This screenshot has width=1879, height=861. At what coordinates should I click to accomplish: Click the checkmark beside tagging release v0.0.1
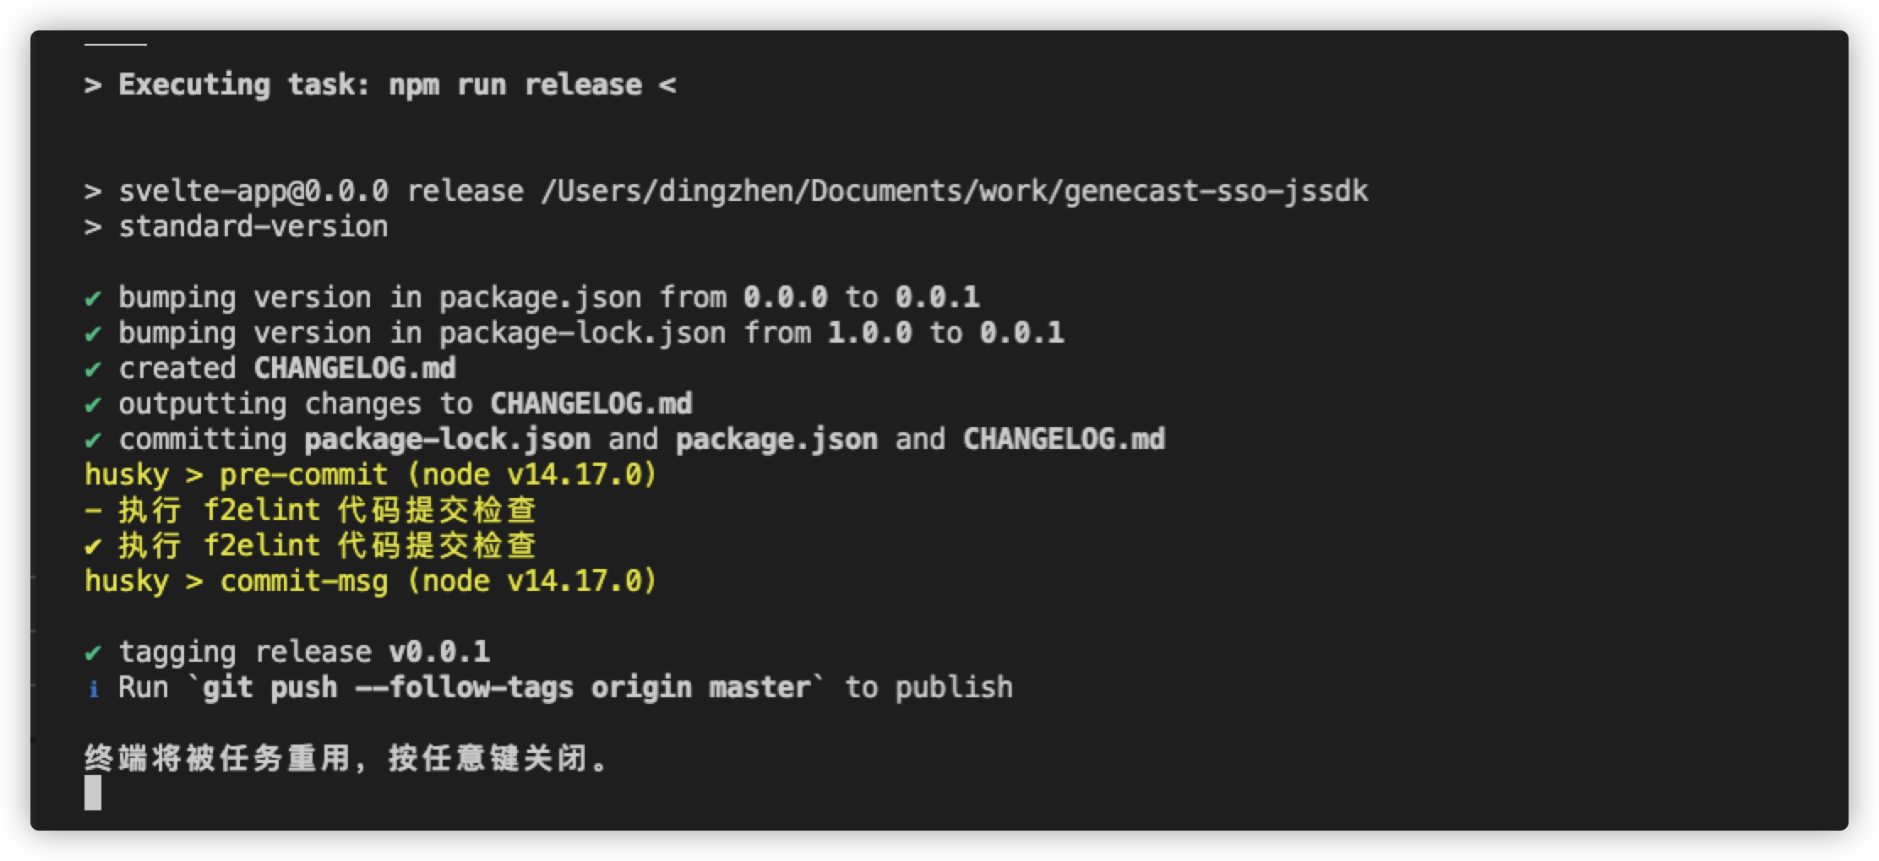tap(93, 653)
